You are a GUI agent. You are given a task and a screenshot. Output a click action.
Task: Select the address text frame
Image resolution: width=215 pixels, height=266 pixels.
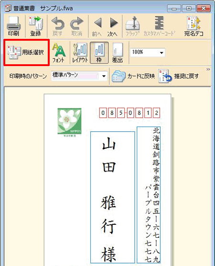point(149,195)
